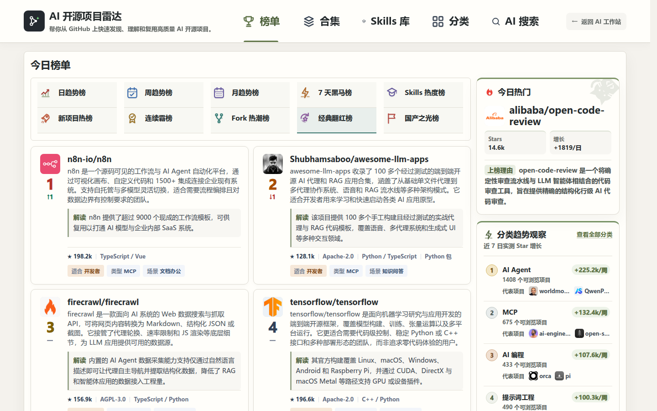
Task: Click the Alibaba logo thumbnail
Action: point(495,116)
